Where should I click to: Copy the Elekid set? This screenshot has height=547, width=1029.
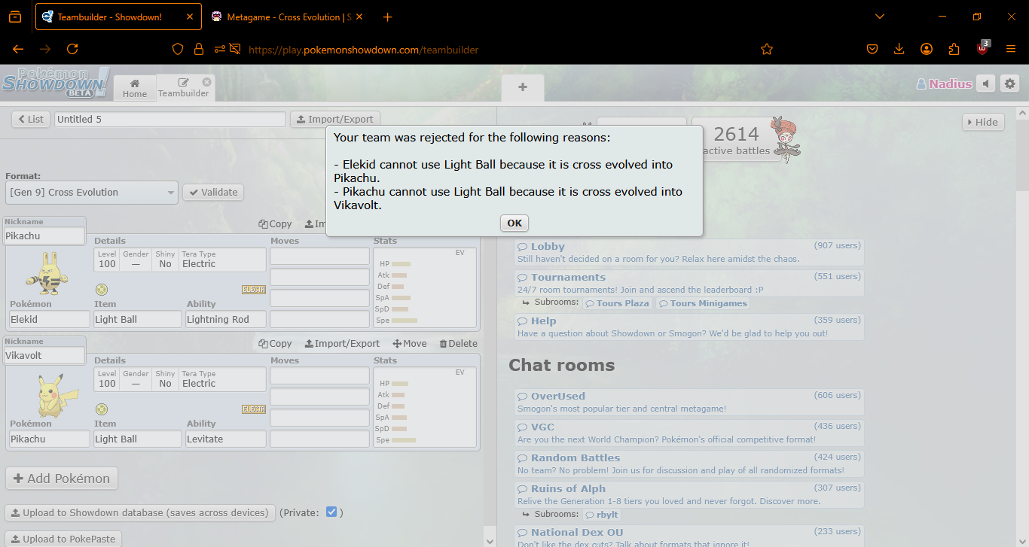point(275,223)
